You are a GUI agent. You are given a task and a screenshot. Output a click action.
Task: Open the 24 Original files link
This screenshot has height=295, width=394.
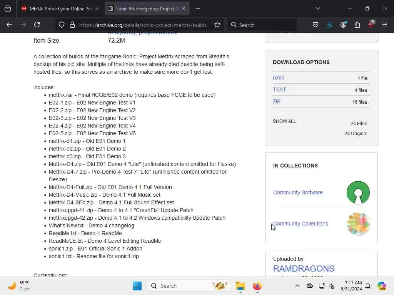click(356, 133)
